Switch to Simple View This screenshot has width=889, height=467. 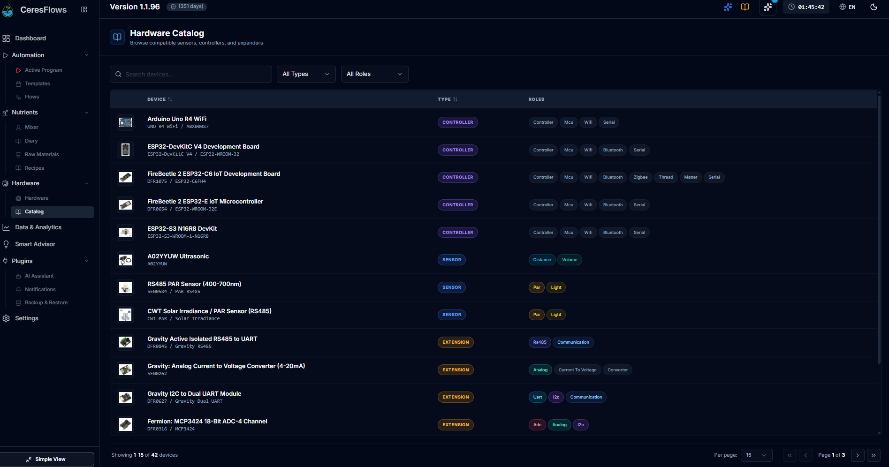point(46,459)
